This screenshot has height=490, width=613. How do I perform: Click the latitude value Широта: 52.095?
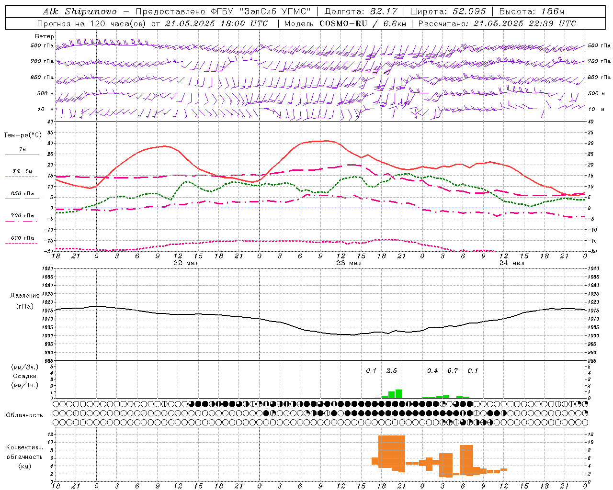click(448, 11)
